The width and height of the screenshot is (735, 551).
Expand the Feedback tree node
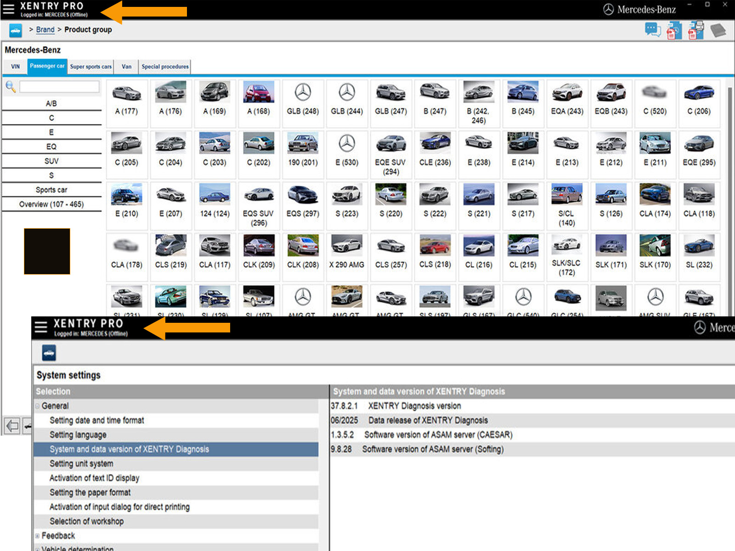(38, 536)
